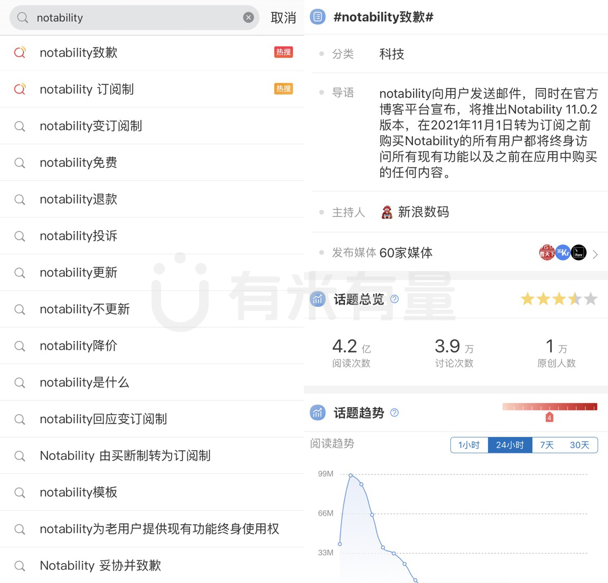The width and height of the screenshot is (608, 583).
Task: Select suggestion notability变订阅制
Action: pyautogui.click(x=152, y=126)
